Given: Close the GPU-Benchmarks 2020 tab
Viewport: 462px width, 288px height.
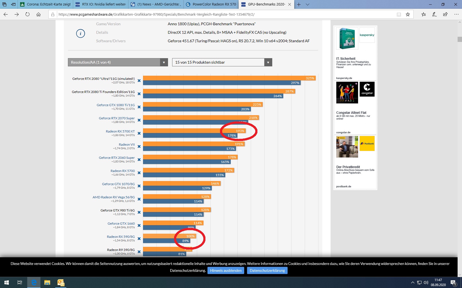Looking at the screenshot, I should [290, 4].
